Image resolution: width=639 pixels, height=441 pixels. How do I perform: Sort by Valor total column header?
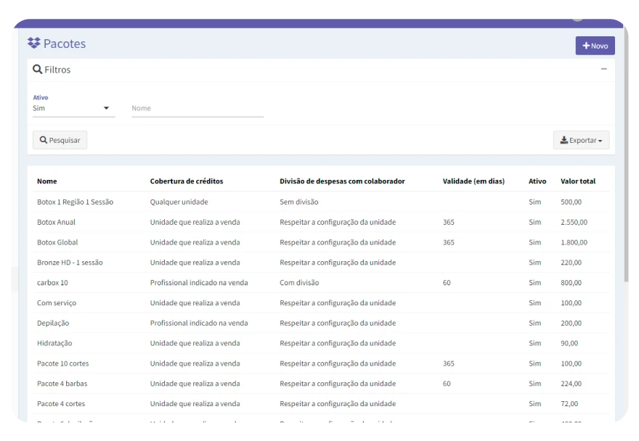[x=578, y=181]
